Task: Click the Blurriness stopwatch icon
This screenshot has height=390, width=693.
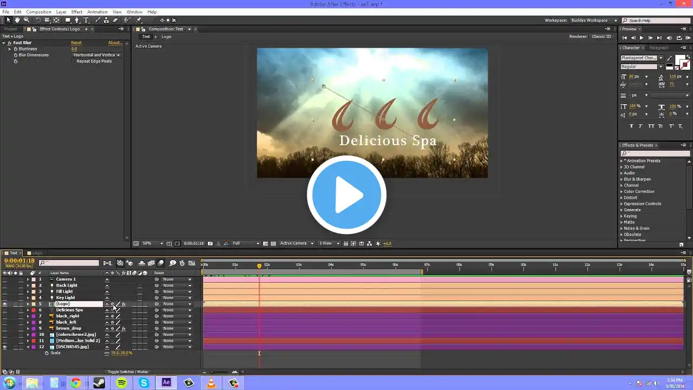Action: [x=15, y=49]
